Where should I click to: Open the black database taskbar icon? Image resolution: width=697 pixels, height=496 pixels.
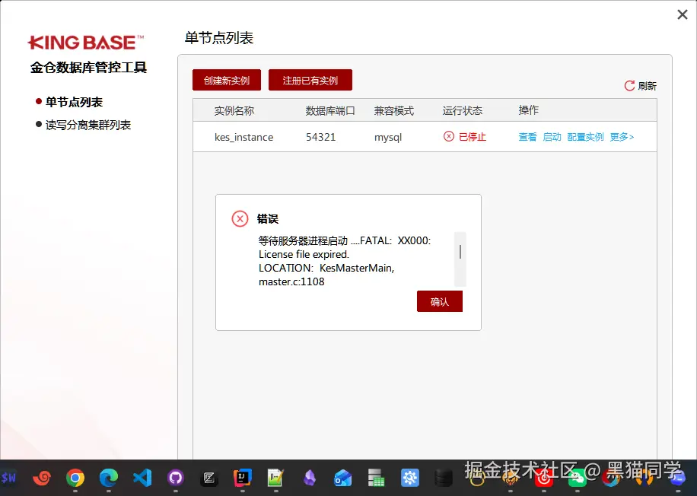pos(443,479)
